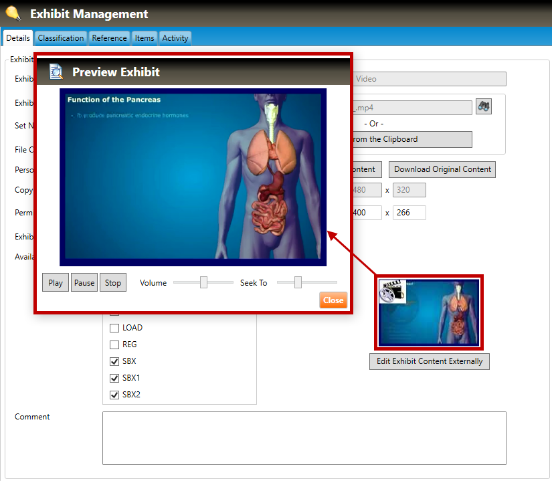Screen dimensions: 552x481
Task: Uncheck the SBX1 checkbox
Action: coord(114,378)
